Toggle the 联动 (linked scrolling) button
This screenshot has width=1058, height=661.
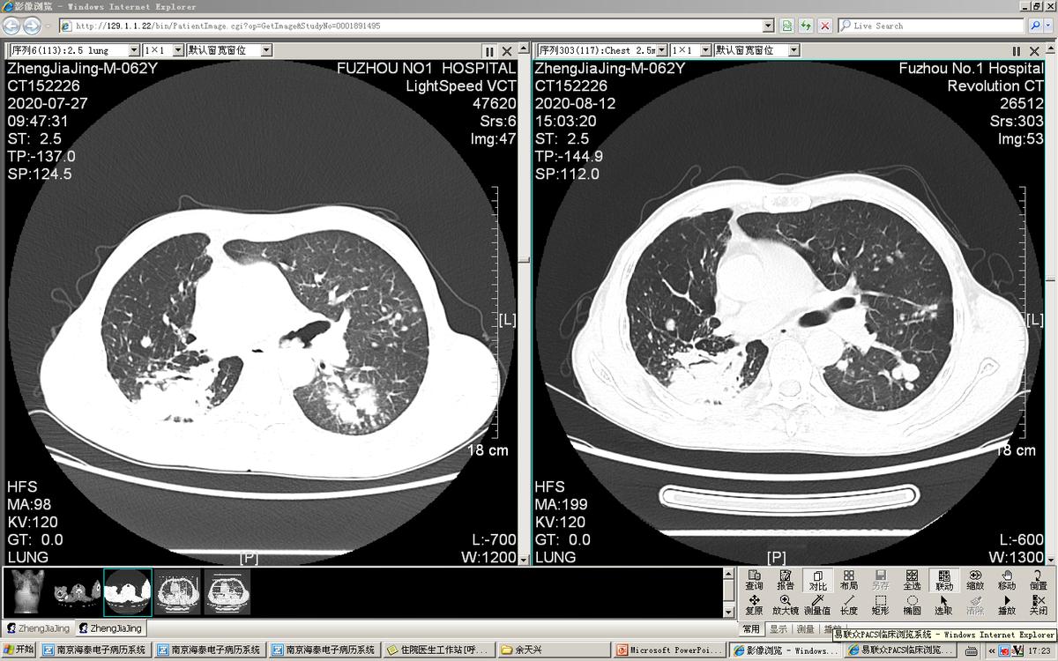944,579
